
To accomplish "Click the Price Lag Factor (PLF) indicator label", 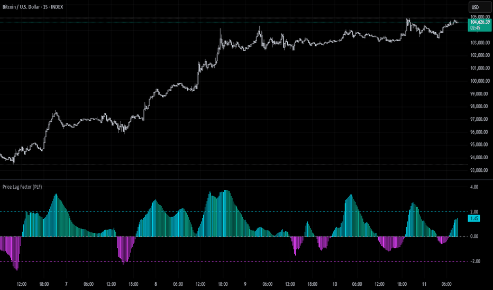I will pos(22,187).
